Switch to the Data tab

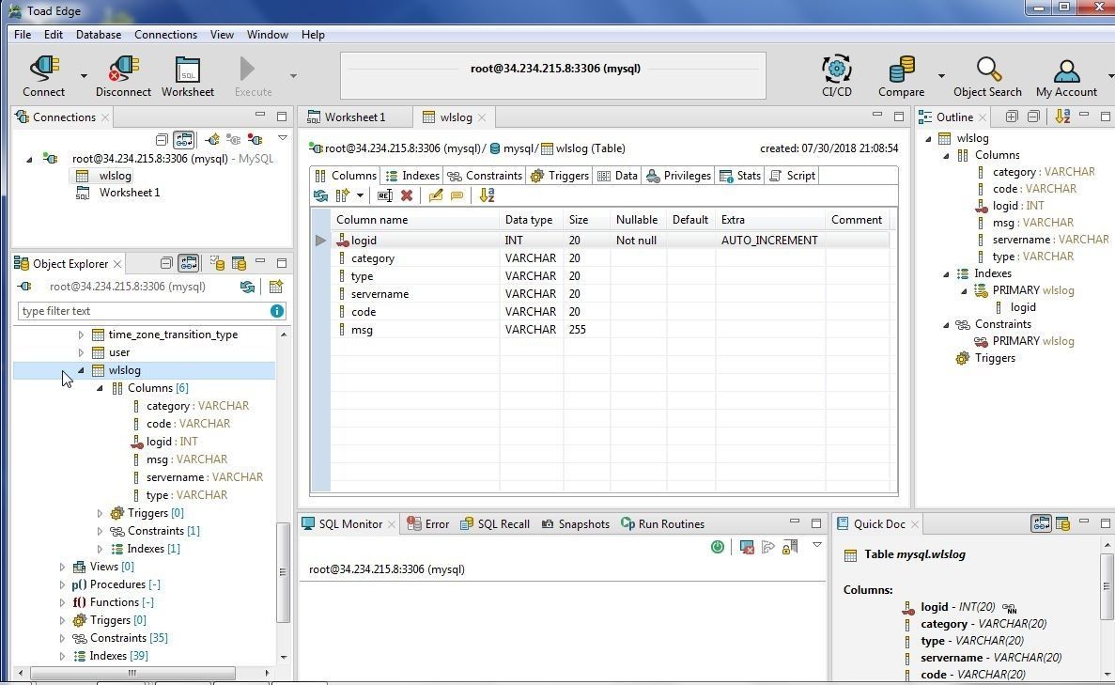point(618,176)
